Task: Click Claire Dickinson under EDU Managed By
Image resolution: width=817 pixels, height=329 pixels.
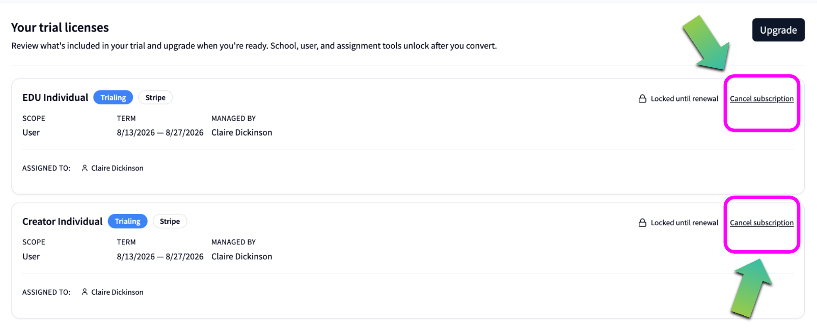Action: (241, 132)
